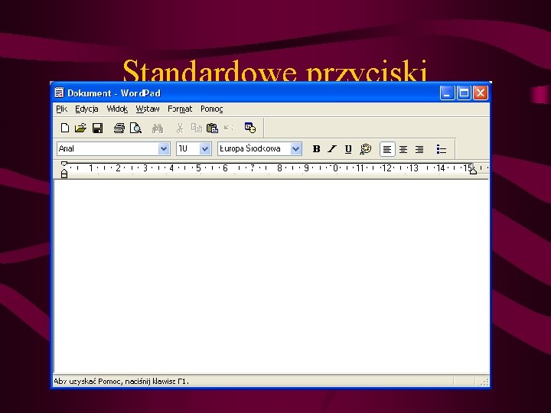
Task: Click the left indent box marker on ruler
Action: (64, 174)
